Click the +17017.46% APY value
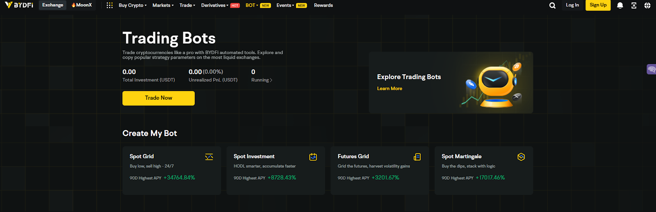656x212 pixels. (490, 178)
